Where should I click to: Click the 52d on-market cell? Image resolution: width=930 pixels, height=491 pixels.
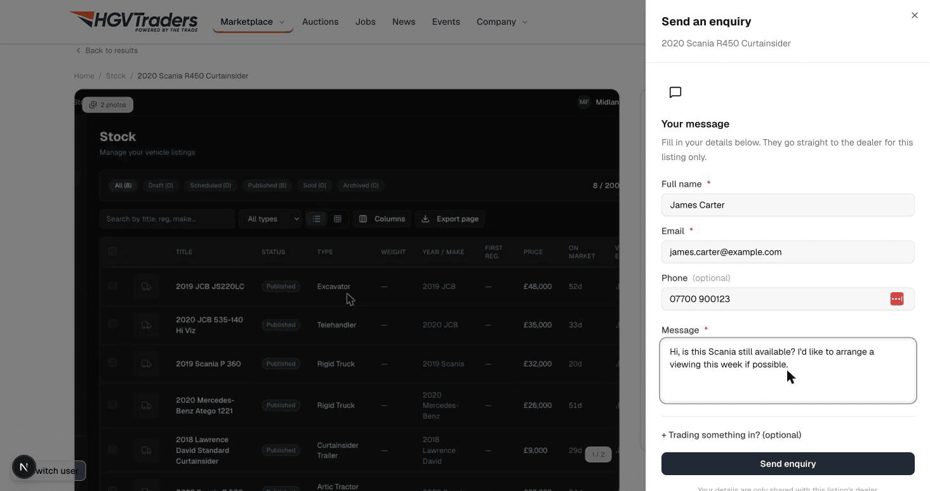point(575,286)
